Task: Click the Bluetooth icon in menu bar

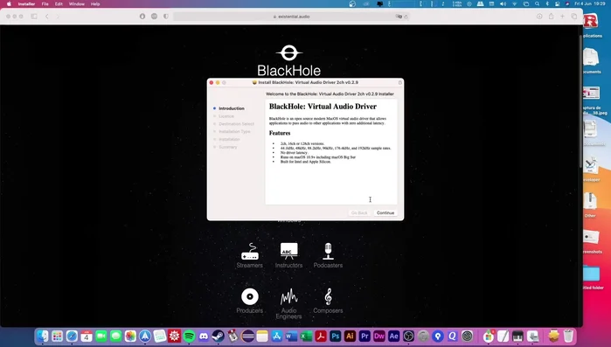Action: (x=547, y=3)
